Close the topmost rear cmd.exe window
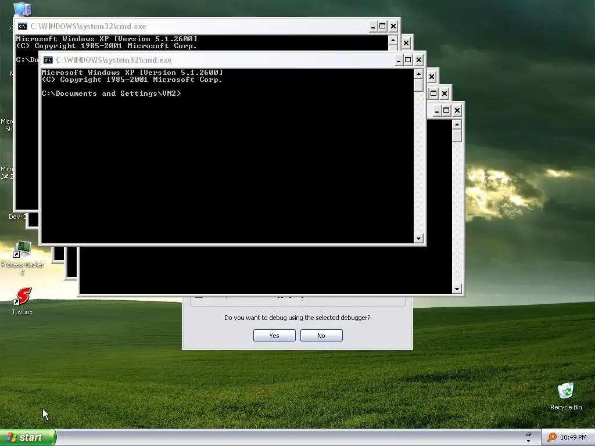This screenshot has height=446, width=595. coord(393,26)
